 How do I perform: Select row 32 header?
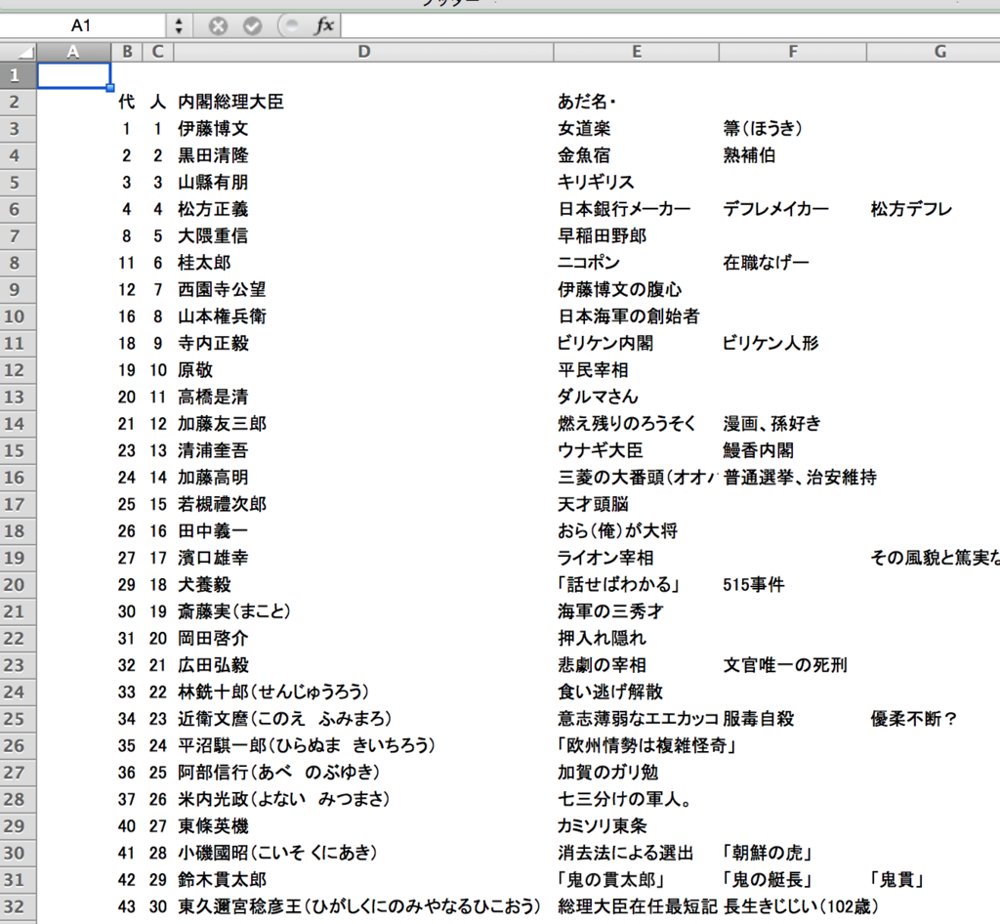pos(18,906)
